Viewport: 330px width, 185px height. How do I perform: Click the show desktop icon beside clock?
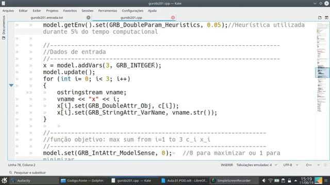pos(318,180)
